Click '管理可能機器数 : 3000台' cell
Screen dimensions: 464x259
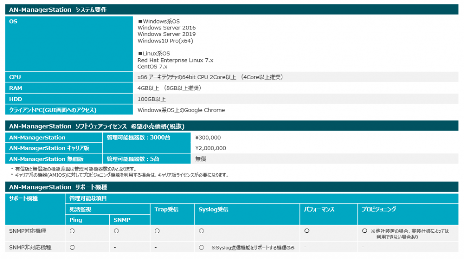pyautogui.click(x=146, y=143)
